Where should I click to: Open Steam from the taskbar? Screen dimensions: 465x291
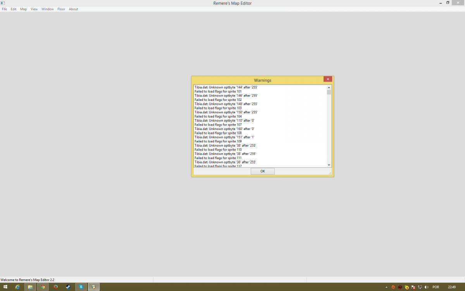pos(68,287)
